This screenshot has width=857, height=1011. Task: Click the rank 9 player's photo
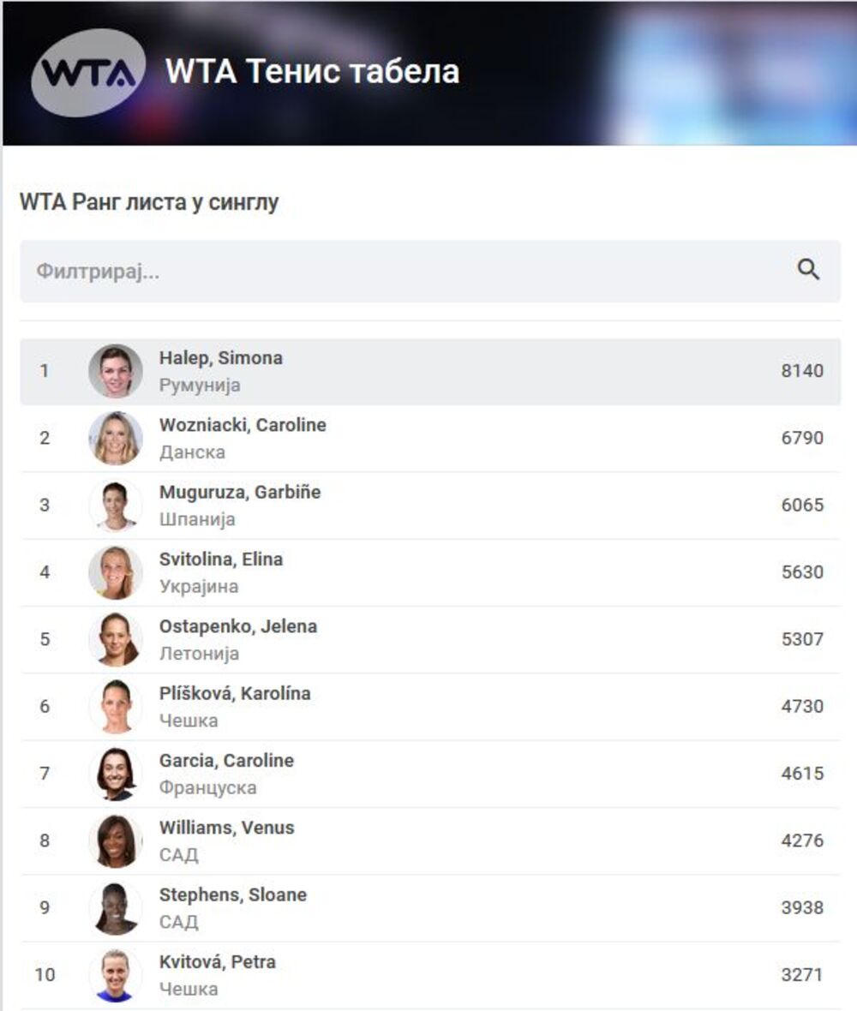point(116,908)
